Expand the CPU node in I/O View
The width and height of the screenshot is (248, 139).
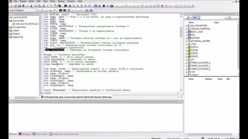[x=186, y=35]
